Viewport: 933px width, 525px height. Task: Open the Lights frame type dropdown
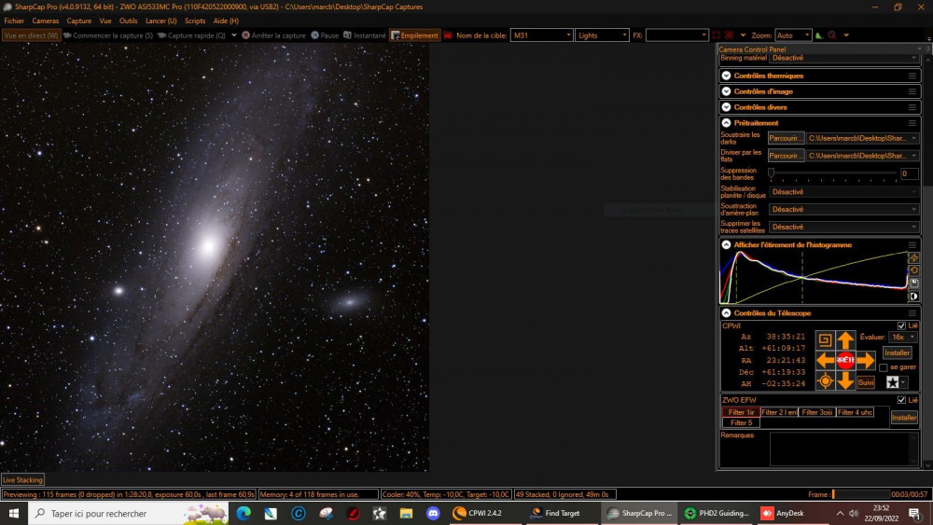coord(602,35)
